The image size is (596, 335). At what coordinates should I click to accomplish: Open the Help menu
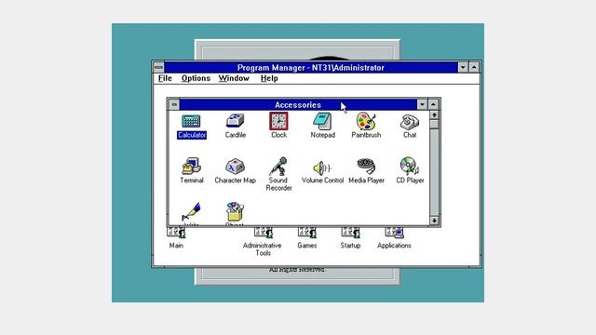click(269, 78)
